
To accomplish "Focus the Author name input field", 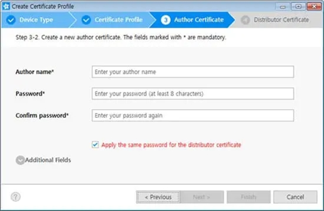I will pyautogui.click(x=193, y=72).
